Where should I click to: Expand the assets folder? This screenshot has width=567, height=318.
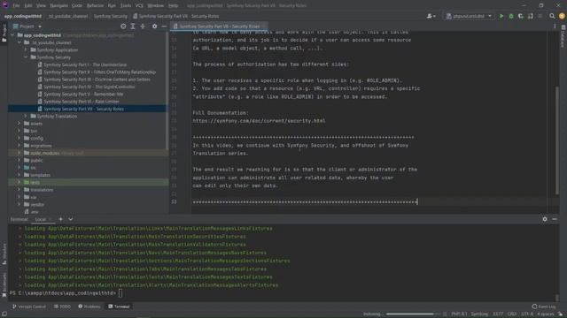click(19, 124)
